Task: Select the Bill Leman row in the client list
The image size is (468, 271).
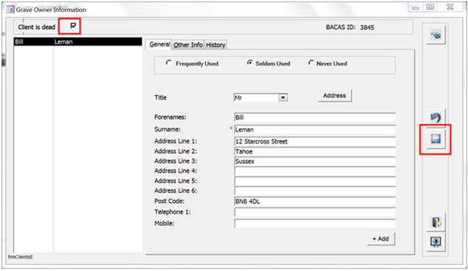Action: (78, 42)
